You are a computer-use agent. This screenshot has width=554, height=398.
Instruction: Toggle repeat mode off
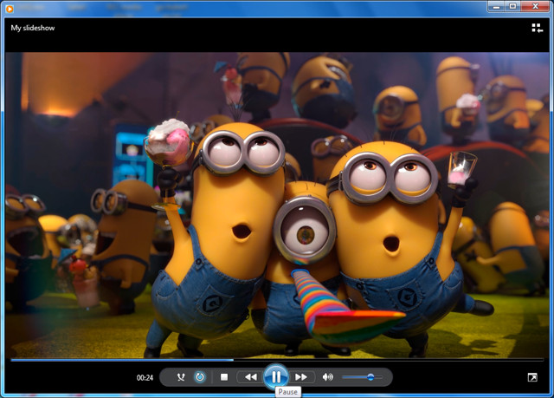pyautogui.click(x=200, y=377)
